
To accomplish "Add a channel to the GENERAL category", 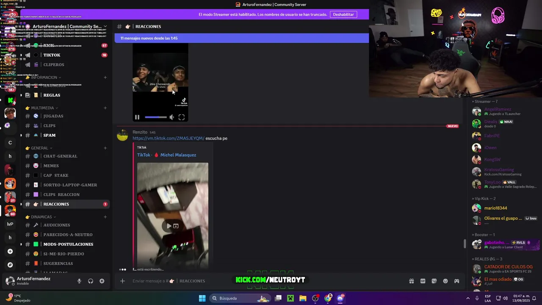I will (x=105, y=148).
